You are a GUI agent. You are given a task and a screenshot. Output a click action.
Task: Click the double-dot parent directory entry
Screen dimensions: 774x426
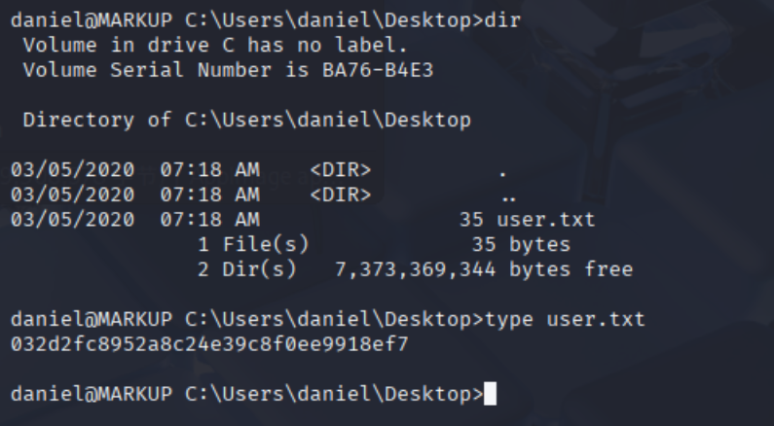coord(508,198)
